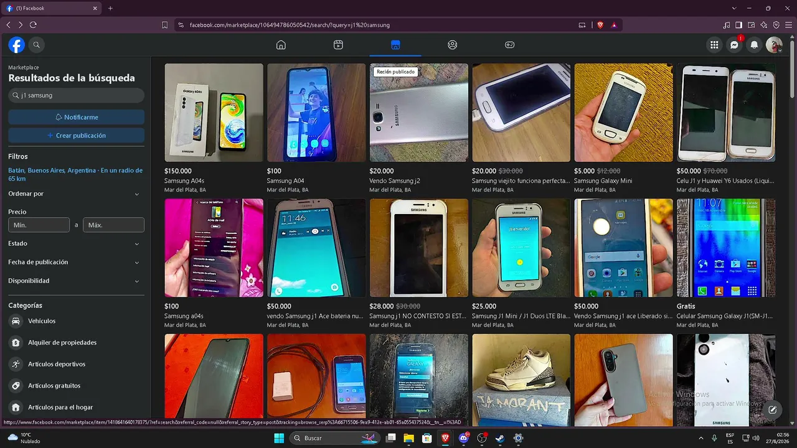Switch to the (1) Facebook browser tab
Screen dimensions: 797x448
[52, 8]
